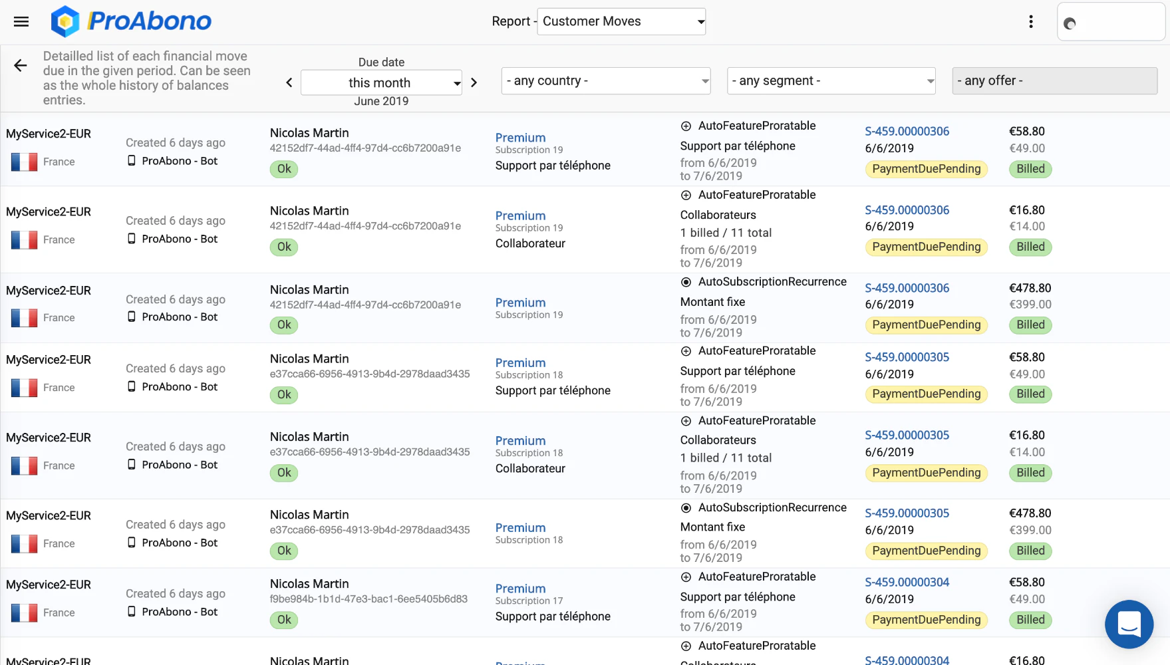Open the 'any segment' filter dropdown

[x=831, y=80]
